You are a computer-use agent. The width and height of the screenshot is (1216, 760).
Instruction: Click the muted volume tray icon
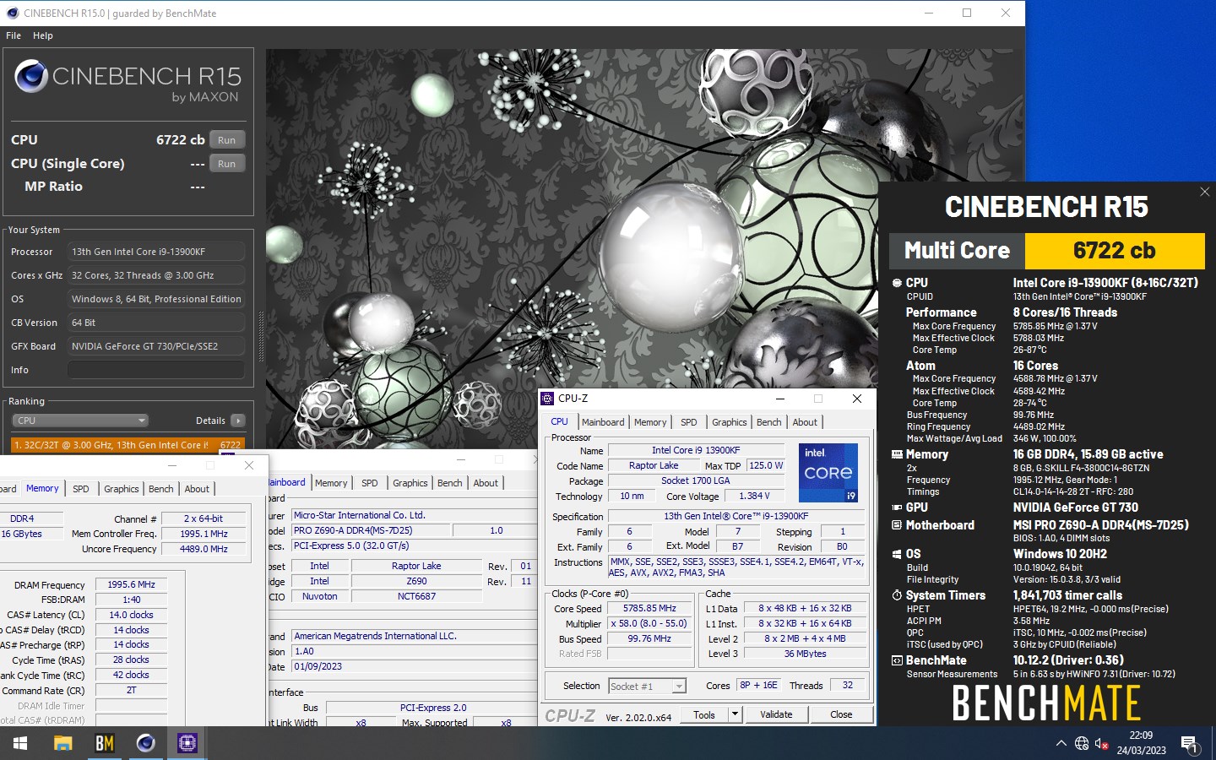tap(1101, 743)
